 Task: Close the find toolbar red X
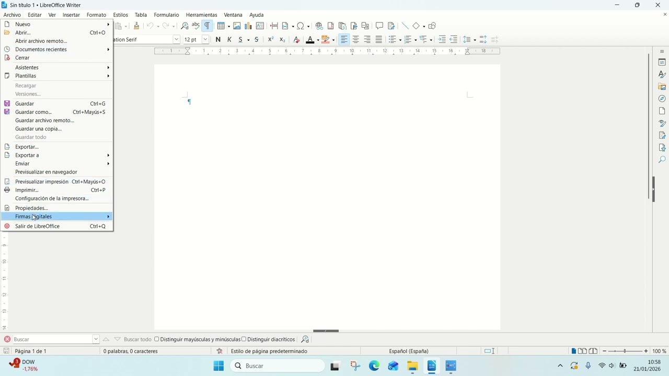[7, 339]
